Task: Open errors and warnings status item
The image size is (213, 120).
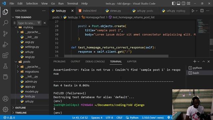Action: pos(9,118)
